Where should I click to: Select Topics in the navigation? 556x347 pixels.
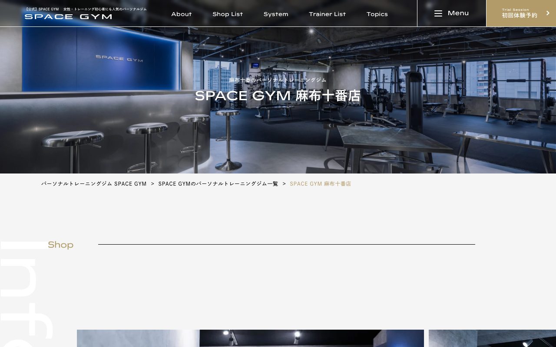click(x=377, y=14)
